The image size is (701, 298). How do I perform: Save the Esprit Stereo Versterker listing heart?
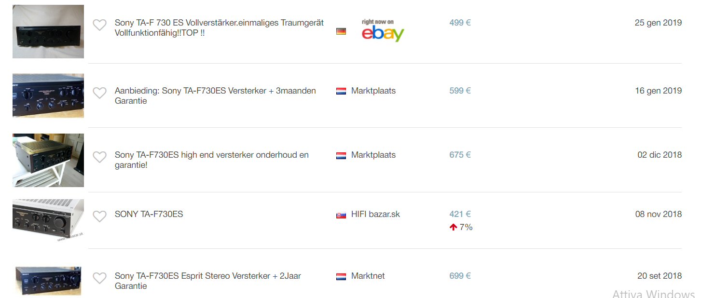click(99, 278)
